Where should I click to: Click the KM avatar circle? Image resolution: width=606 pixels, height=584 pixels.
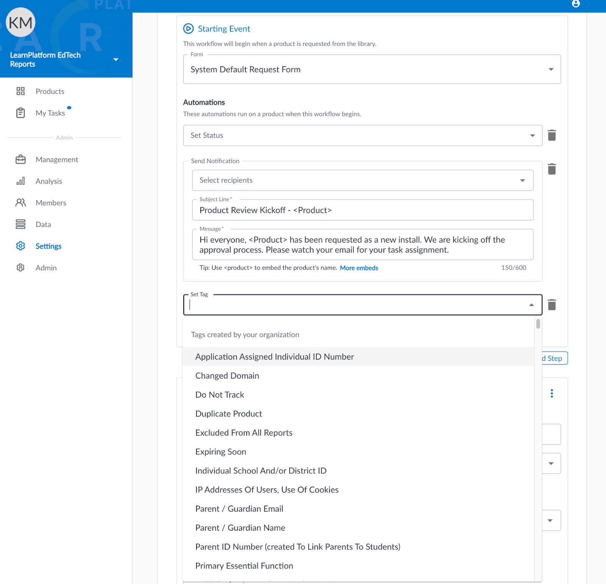point(21,22)
